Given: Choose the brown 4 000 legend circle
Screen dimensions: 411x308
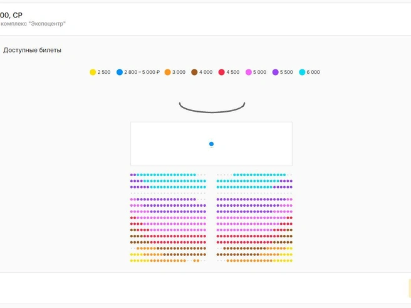Looking at the screenshot, I should pyautogui.click(x=194, y=72).
